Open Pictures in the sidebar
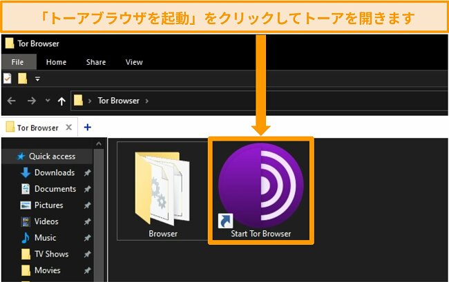Image resolution: width=449 pixels, height=282 pixels. point(48,205)
